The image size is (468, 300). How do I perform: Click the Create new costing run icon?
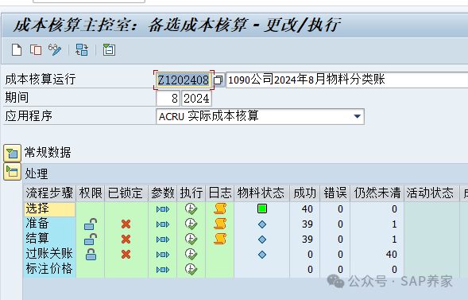click(x=17, y=49)
